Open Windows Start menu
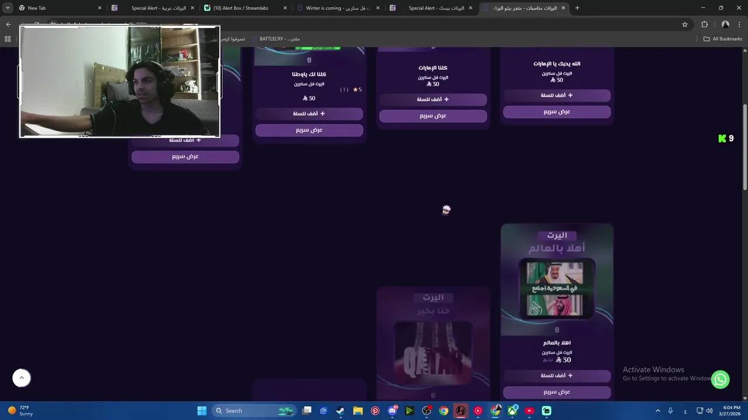 (202, 411)
